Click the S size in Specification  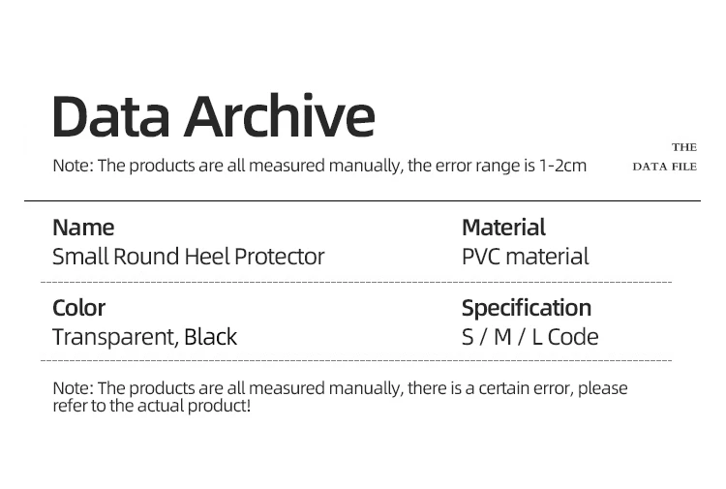(x=469, y=337)
